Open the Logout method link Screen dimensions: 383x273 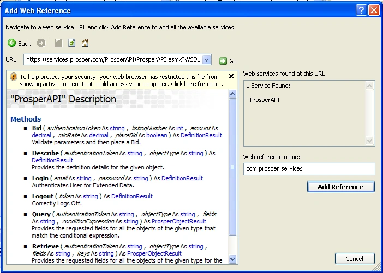tap(43, 196)
